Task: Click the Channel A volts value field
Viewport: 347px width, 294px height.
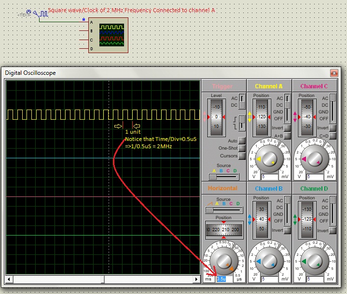Action: [x=270, y=177]
